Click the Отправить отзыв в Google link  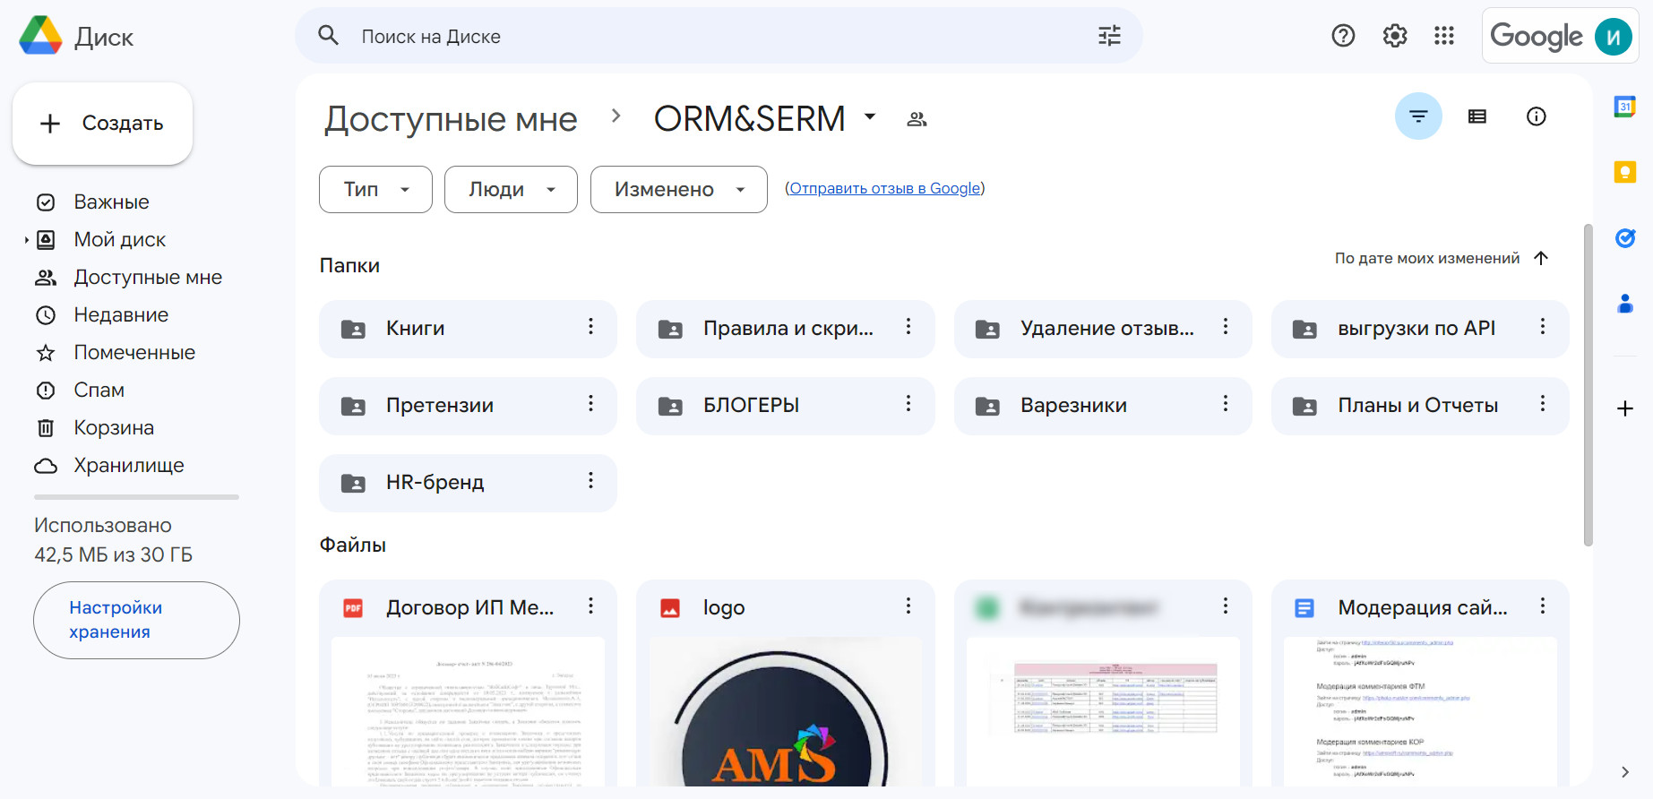point(884,188)
